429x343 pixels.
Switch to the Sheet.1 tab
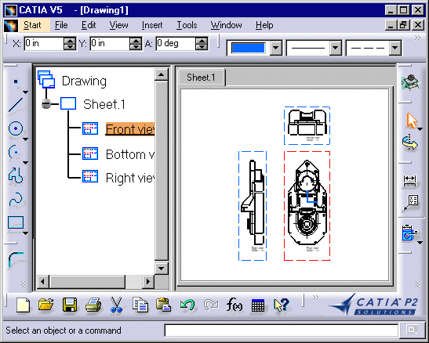coord(202,78)
